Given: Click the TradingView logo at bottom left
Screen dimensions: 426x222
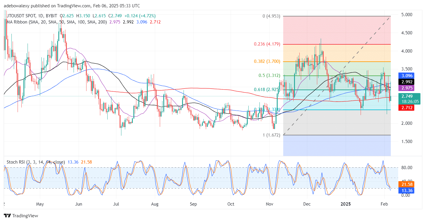Looking at the screenshot, I should pyautogui.click(x=21, y=216).
